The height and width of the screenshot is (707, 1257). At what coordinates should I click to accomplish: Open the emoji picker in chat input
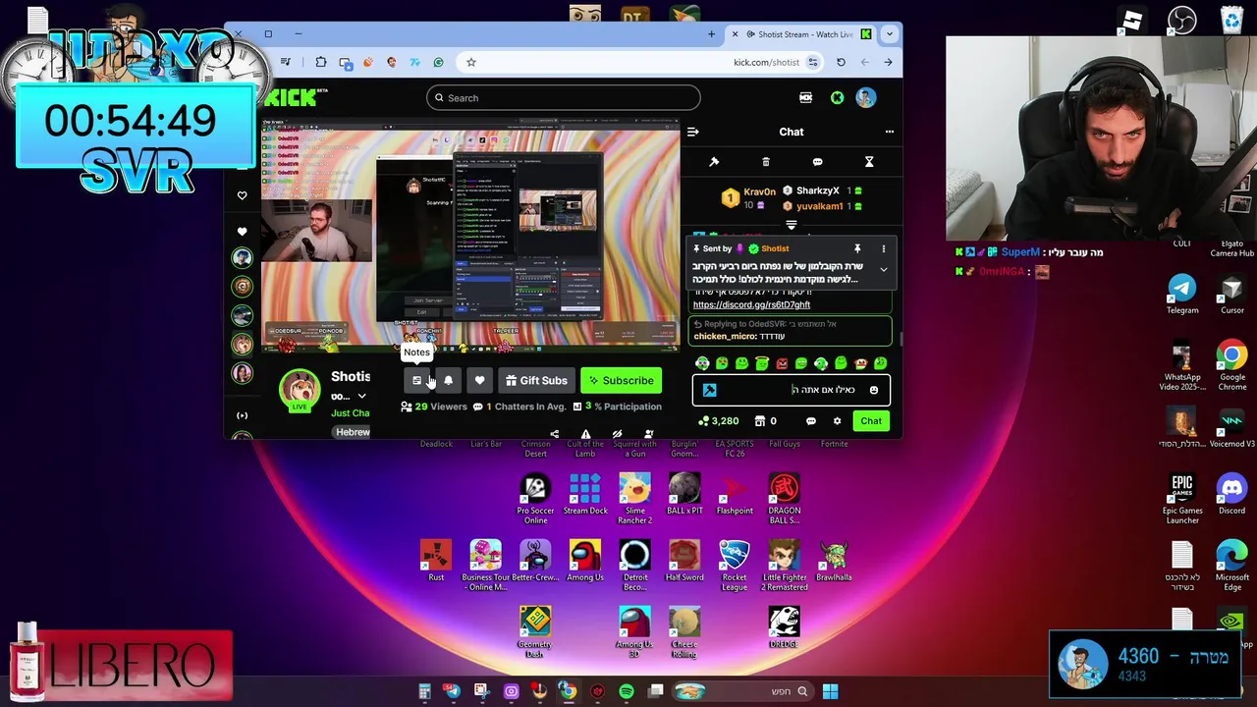[873, 390]
